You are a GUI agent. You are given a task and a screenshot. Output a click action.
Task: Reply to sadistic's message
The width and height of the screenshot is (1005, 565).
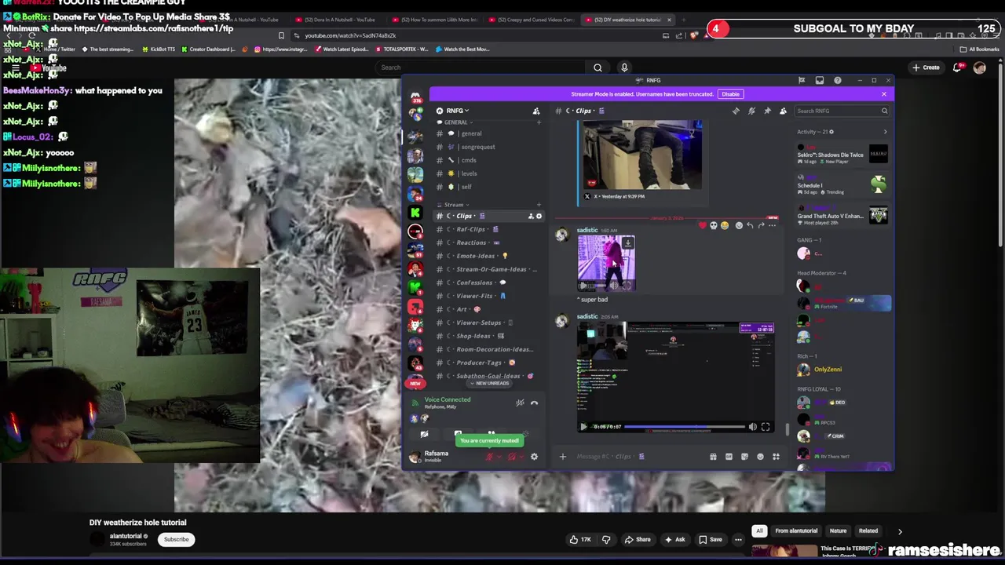point(750,225)
